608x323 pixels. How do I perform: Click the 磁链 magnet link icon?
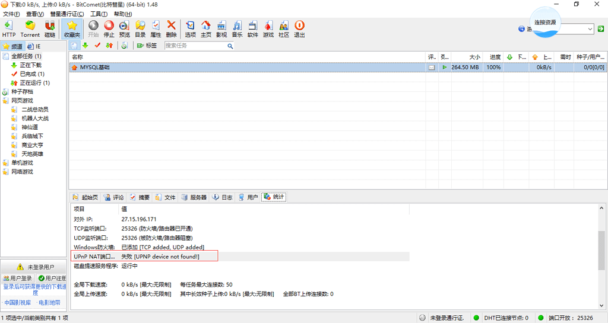tap(50, 28)
